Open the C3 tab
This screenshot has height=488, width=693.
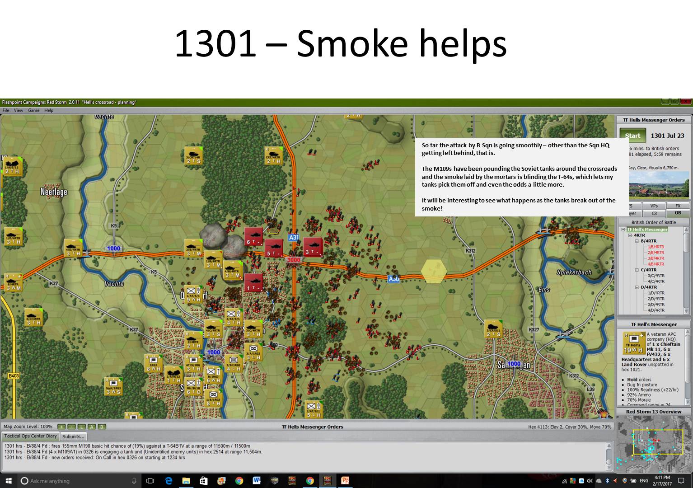654,213
